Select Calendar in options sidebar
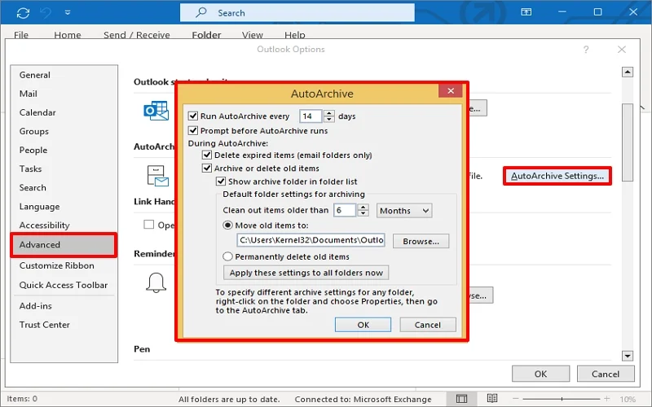652x407 pixels. pyautogui.click(x=64, y=112)
